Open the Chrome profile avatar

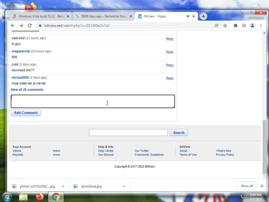(x=252, y=26)
